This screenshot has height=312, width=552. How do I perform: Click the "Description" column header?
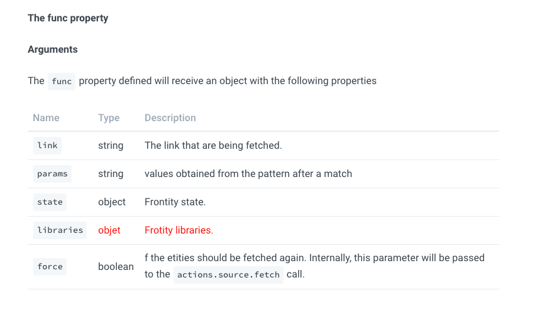[x=170, y=118]
